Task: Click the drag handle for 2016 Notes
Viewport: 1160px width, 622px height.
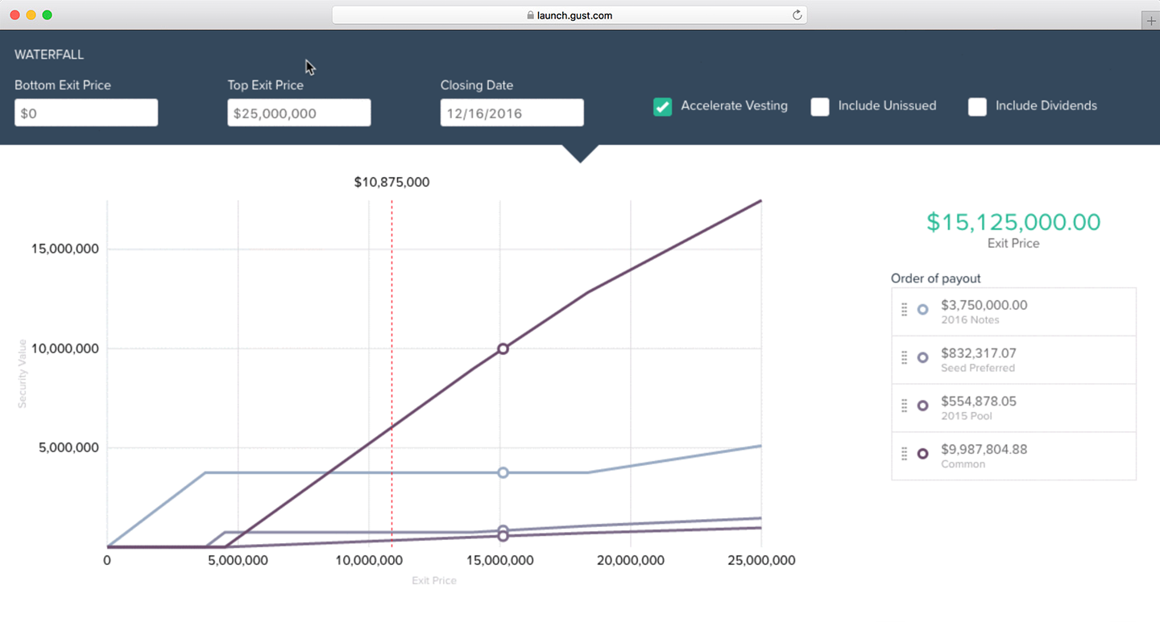Action: (x=904, y=309)
